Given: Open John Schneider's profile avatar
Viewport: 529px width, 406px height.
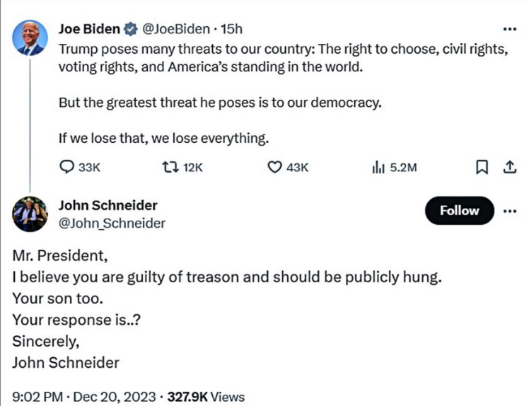Looking at the screenshot, I should pyautogui.click(x=30, y=214).
